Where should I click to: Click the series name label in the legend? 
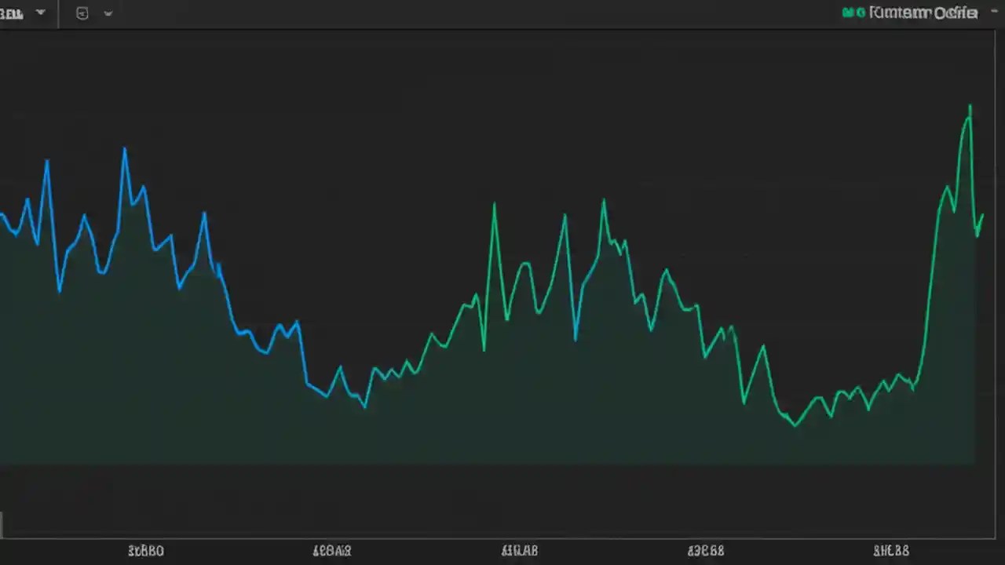point(923,13)
